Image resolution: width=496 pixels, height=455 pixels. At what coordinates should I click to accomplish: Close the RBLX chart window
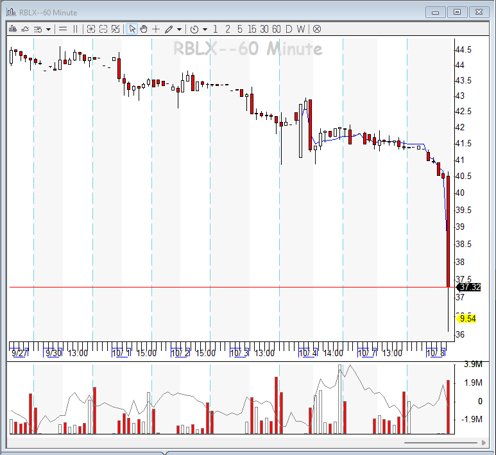(x=479, y=12)
